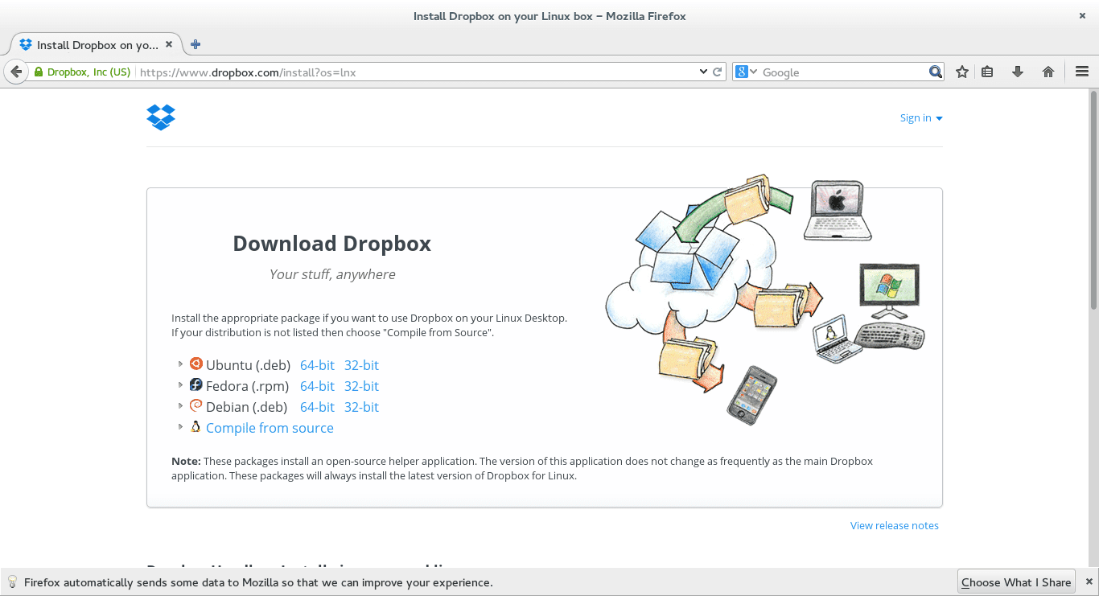1099x596 pixels.
Task: Open a new tab with plus icon
Action: tap(196, 44)
